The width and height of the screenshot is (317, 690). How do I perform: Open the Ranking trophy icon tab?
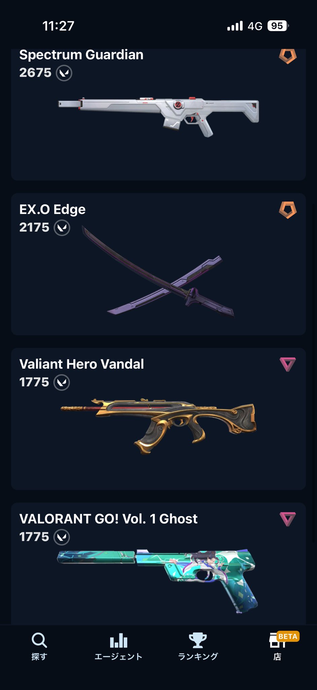[198, 640]
